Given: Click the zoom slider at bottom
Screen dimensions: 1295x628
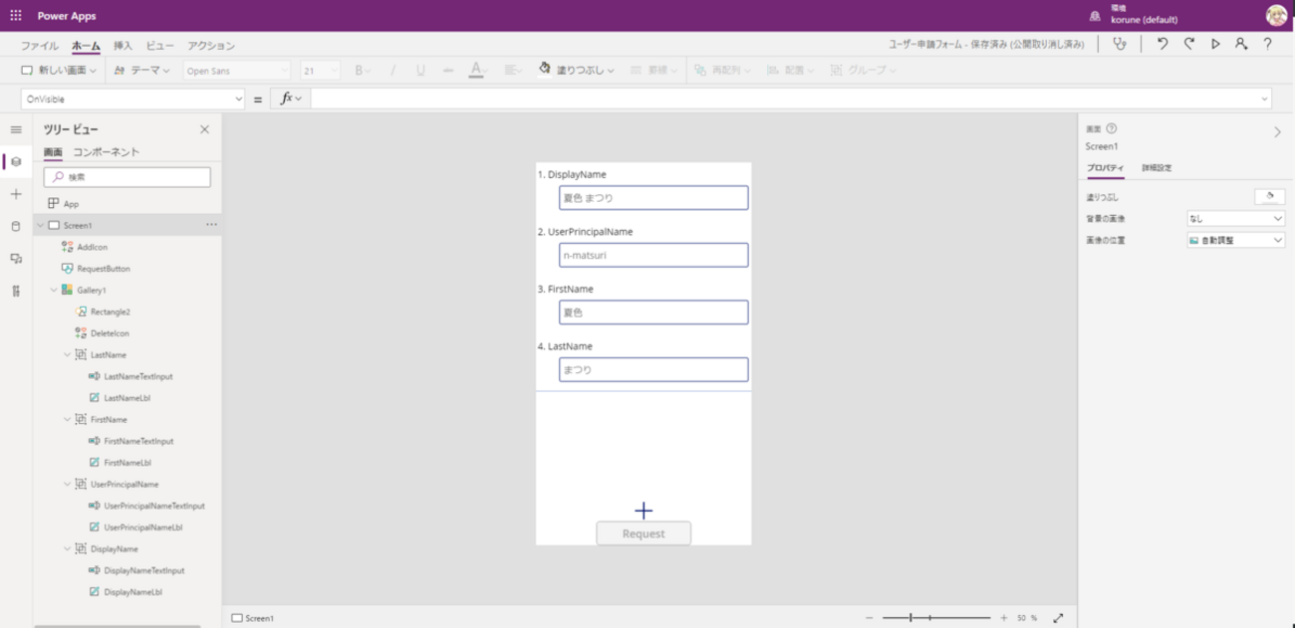Looking at the screenshot, I should tap(935, 618).
